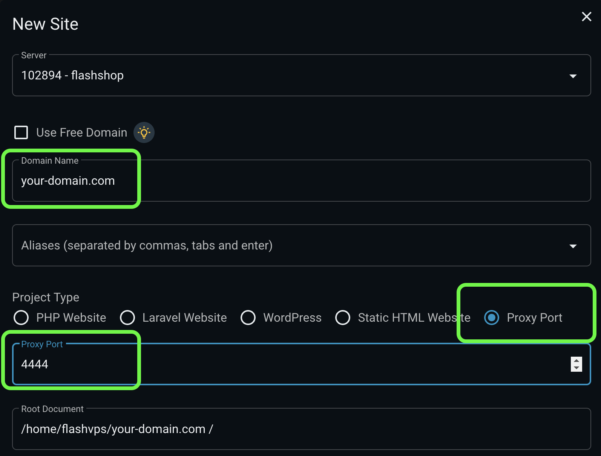Click the Root Document path field
Screen dimensions: 601x456
point(151,429)
